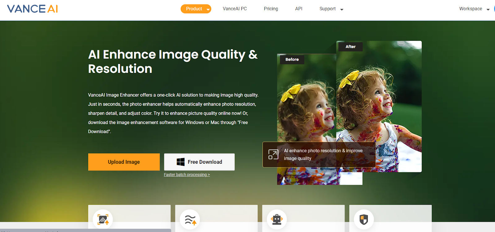Follow the Faster batch processing link
Image resolution: width=495 pixels, height=232 pixels.
[187, 175]
